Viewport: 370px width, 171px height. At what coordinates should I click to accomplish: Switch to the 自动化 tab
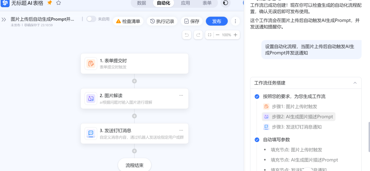point(163,3)
